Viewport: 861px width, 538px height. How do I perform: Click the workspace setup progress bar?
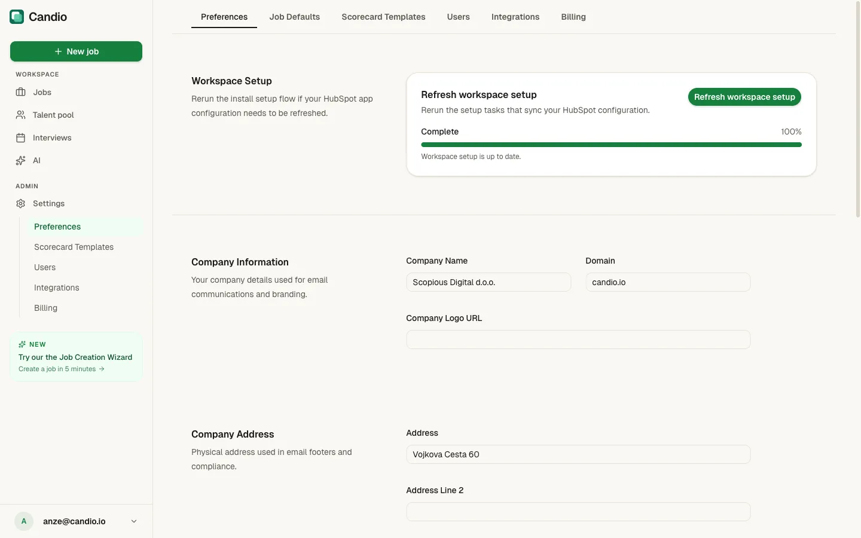point(611,145)
